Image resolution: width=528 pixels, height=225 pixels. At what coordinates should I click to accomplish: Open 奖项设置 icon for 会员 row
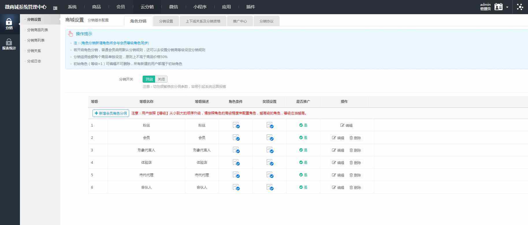tap(270, 137)
